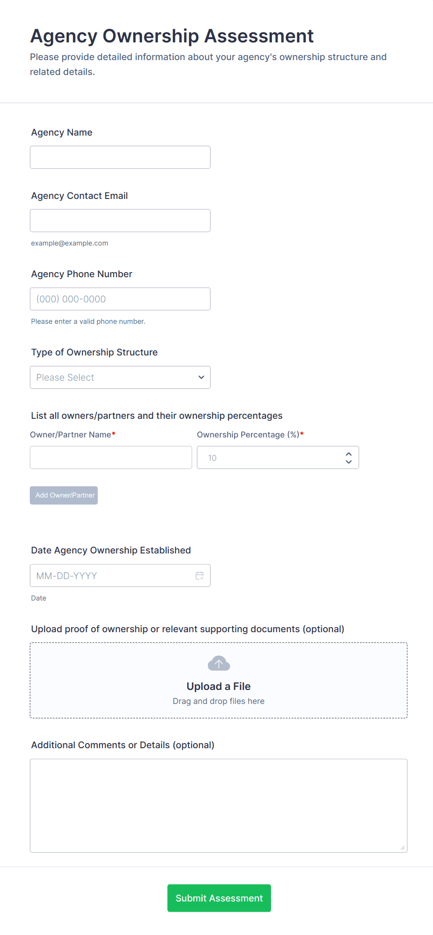
Task: Click the calendar icon in the date field
Action: (x=200, y=576)
